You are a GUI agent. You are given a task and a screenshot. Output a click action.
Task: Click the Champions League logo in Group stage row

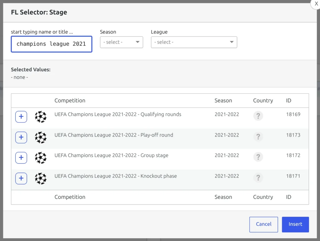pos(41,158)
